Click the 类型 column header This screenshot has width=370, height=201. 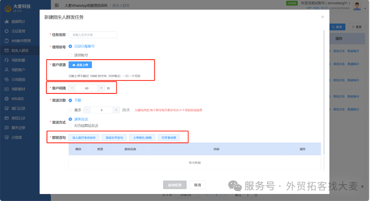[x=100, y=149]
